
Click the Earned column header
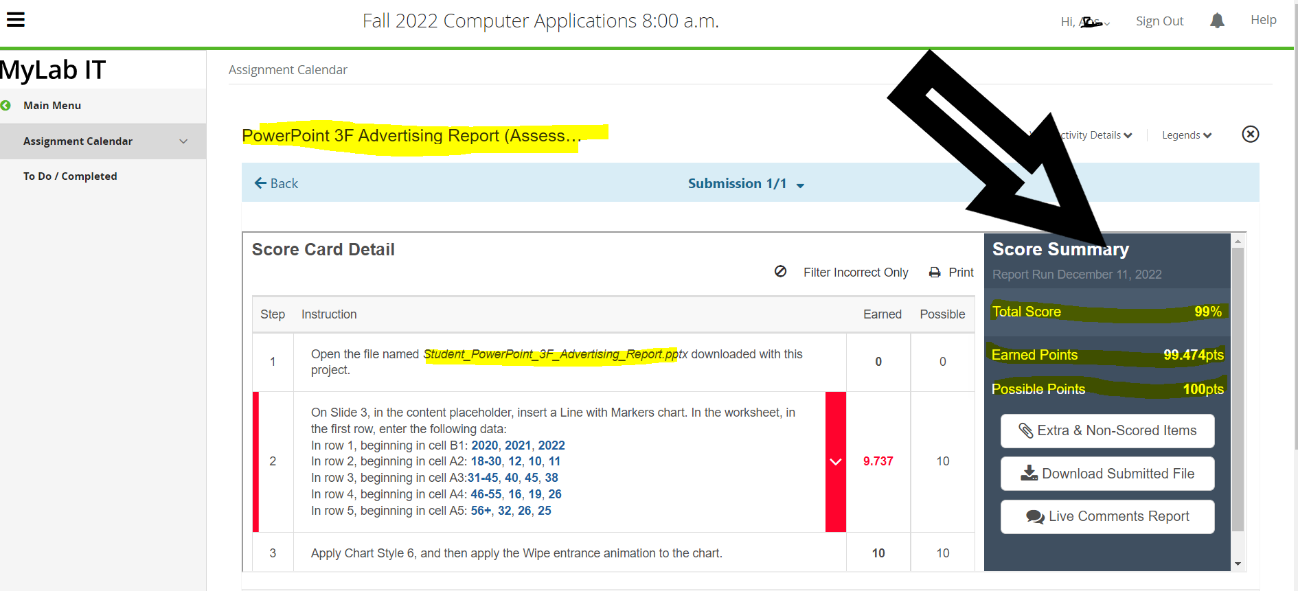883,314
